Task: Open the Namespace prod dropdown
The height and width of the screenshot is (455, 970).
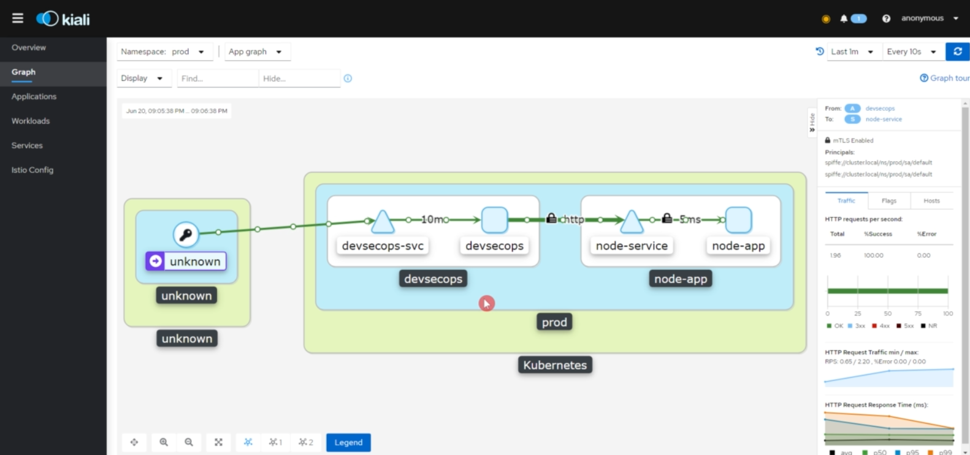Action: click(x=165, y=51)
